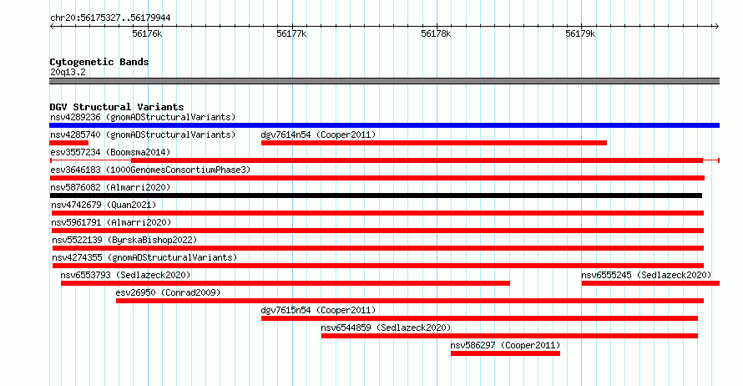Select the short nsv586297 red bar
This screenshot has height=386, width=743.
click(506, 353)
